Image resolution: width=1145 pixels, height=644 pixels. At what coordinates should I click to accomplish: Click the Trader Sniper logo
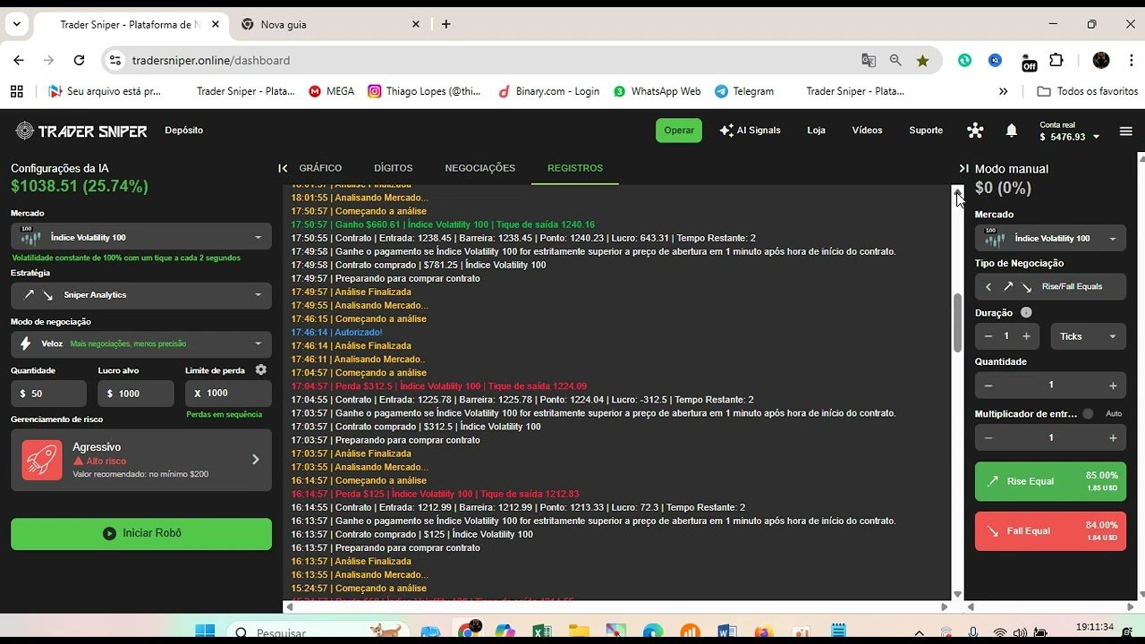(81, 131)
